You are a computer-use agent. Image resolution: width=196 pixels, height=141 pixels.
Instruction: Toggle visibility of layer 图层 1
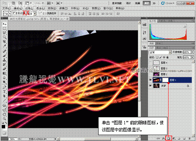[x=150, y=80]
